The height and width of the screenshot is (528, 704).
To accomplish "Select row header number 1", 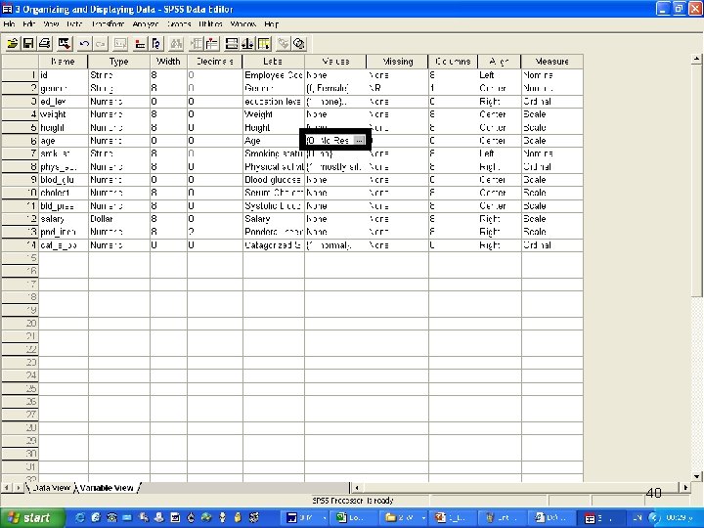I will pos(20,75).
